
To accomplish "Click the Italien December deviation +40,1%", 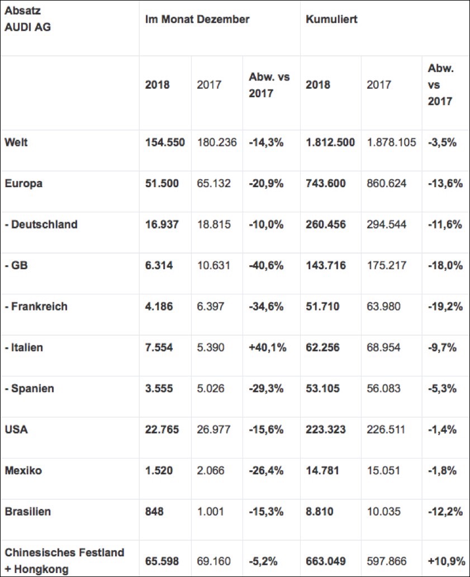I will [268, 347].
